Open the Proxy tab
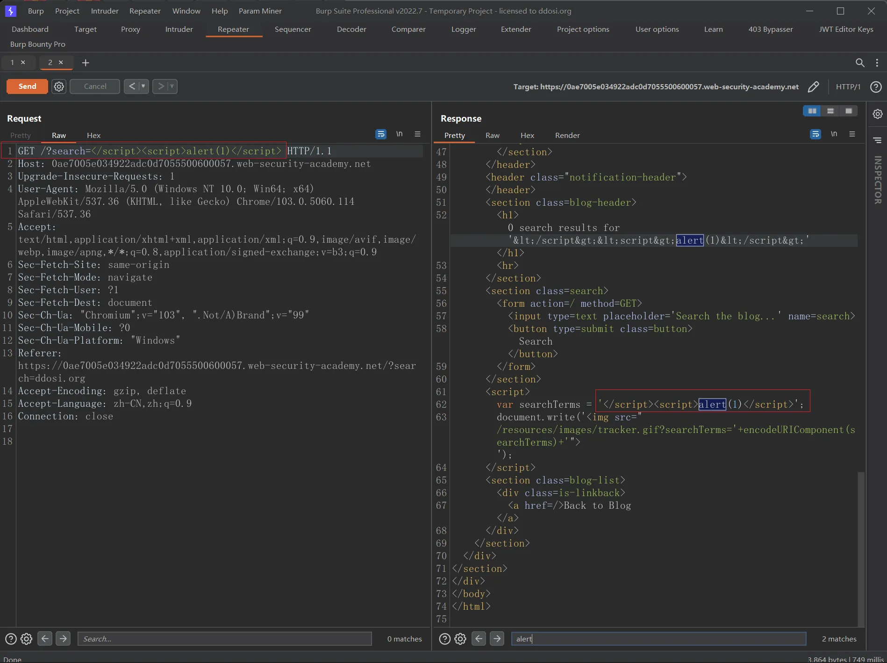Viewport: 887px width, 663px height. [x=130, y=29]
